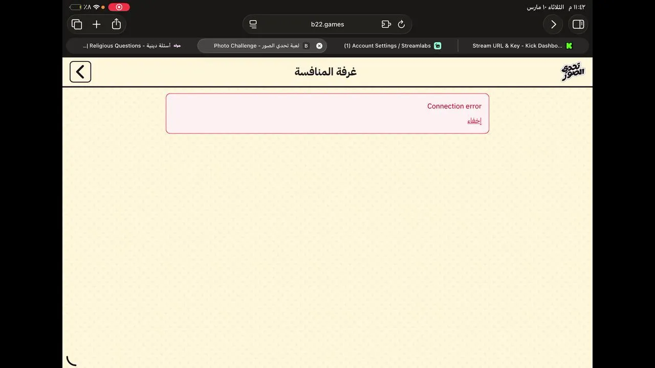The image size is (655, 368).
Task: Reload the b22.games page
Action: click(x=401, y=24)
